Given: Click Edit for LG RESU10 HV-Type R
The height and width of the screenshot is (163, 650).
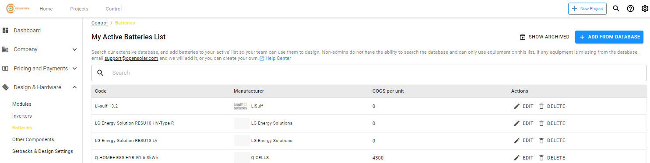Looking at the screenshot, I should click(x=524, y=123).
